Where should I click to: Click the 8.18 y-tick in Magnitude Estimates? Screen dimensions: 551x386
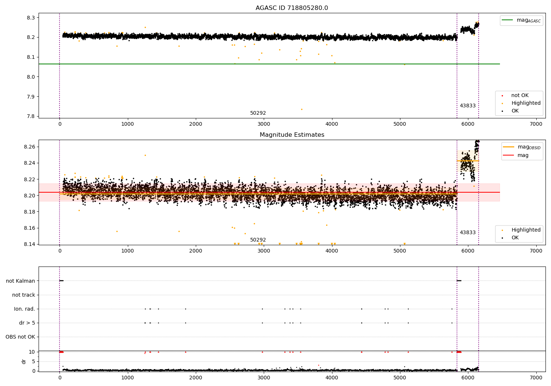tap(29, 212)
